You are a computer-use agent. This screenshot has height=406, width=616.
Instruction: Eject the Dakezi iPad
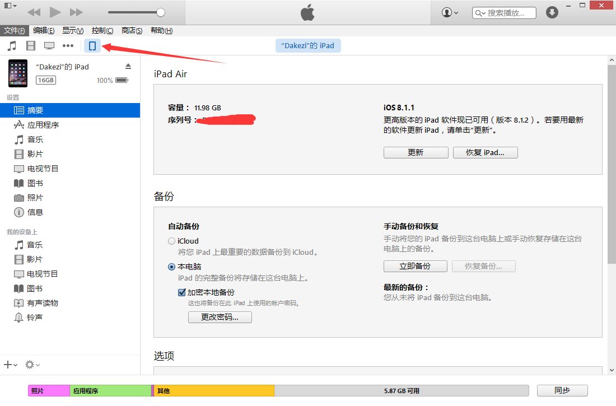point(128,66)
